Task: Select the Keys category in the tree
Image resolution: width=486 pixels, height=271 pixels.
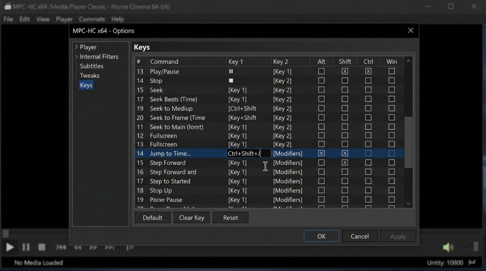Action: point(86,85)
